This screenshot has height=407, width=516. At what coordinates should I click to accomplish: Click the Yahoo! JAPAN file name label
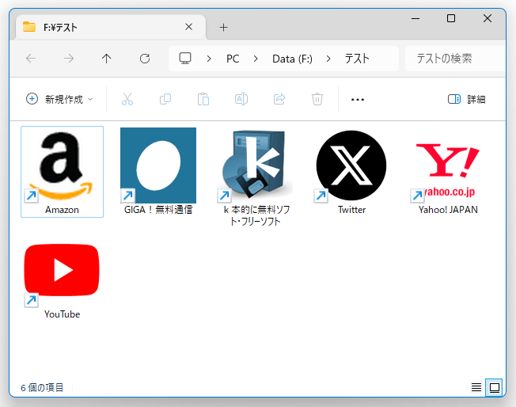click(x=448, y=210)
